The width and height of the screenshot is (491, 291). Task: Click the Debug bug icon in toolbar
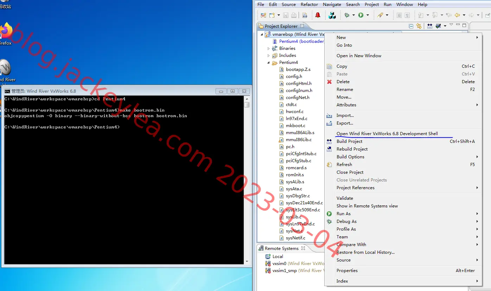347,15
